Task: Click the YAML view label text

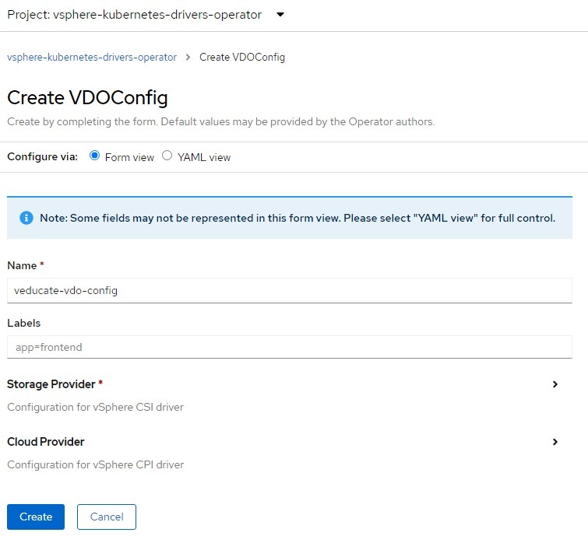Action: [x=204, y=157]
